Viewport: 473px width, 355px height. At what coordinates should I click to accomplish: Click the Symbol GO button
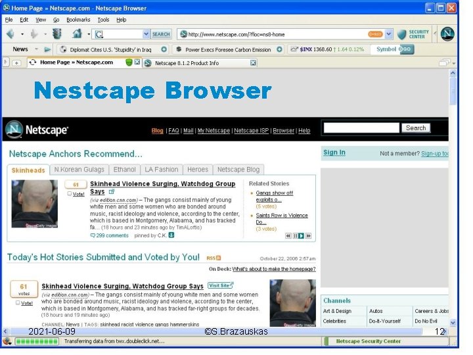(407, 49)
